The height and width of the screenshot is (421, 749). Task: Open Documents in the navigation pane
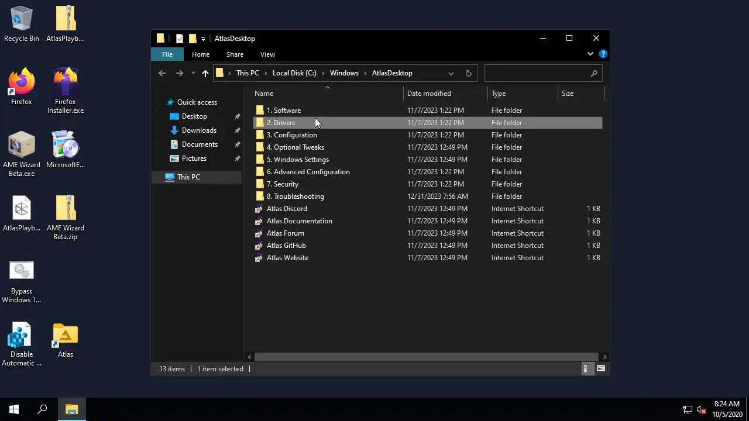pyautogui.click(x=200, y=144)
